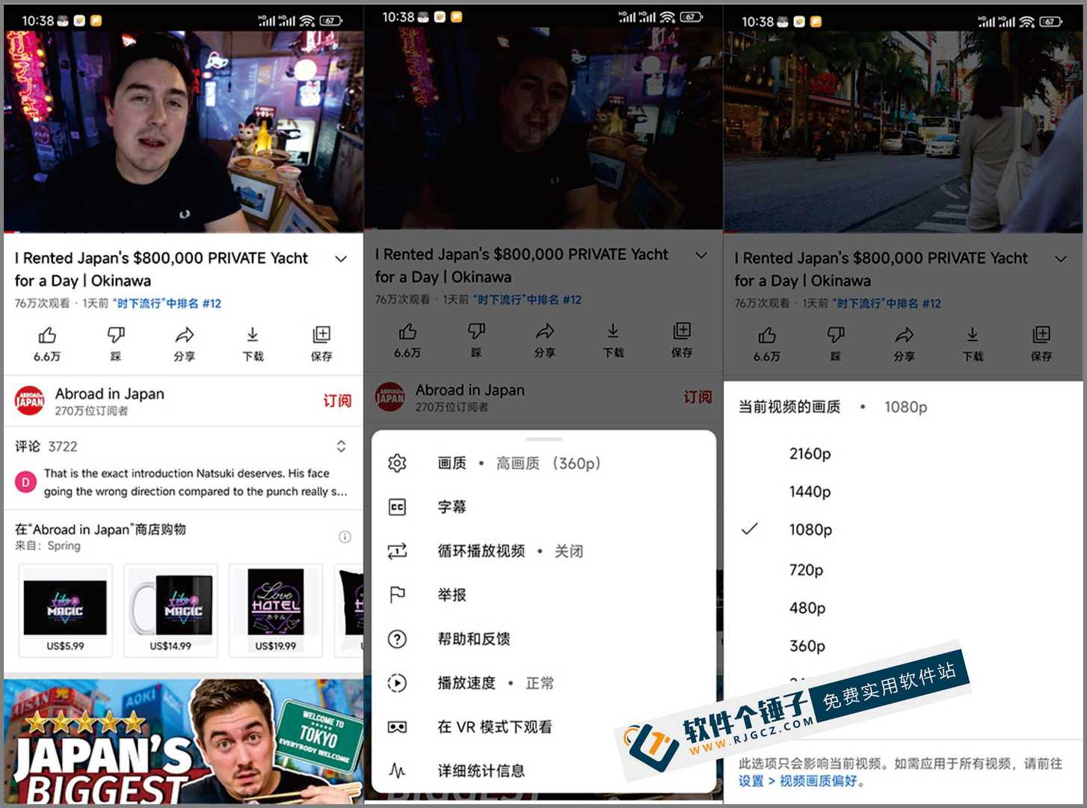Tap download icon in left phone screen

point(253,335)
